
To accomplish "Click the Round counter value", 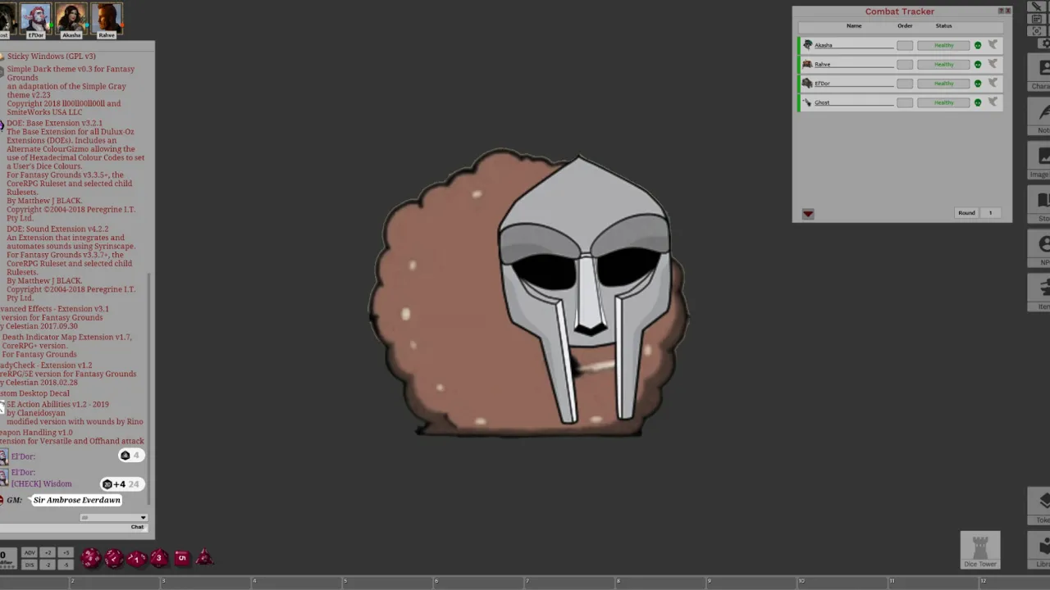I will pos(990,213).
